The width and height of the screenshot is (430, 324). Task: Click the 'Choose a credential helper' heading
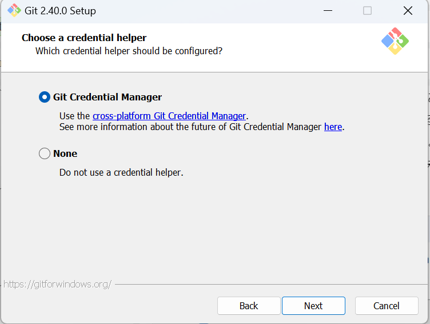(84, 38)
